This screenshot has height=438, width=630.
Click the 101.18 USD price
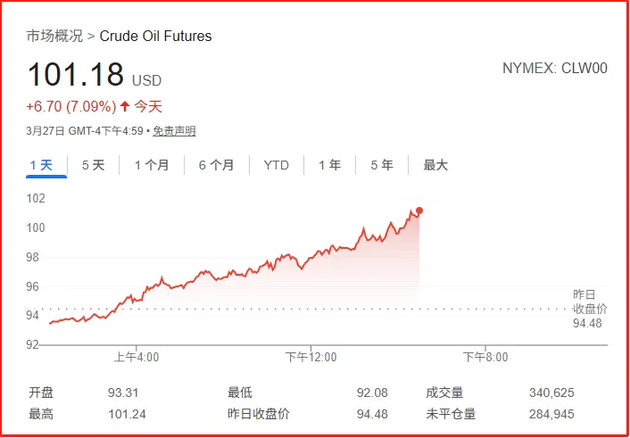click(x=79, y=75)
